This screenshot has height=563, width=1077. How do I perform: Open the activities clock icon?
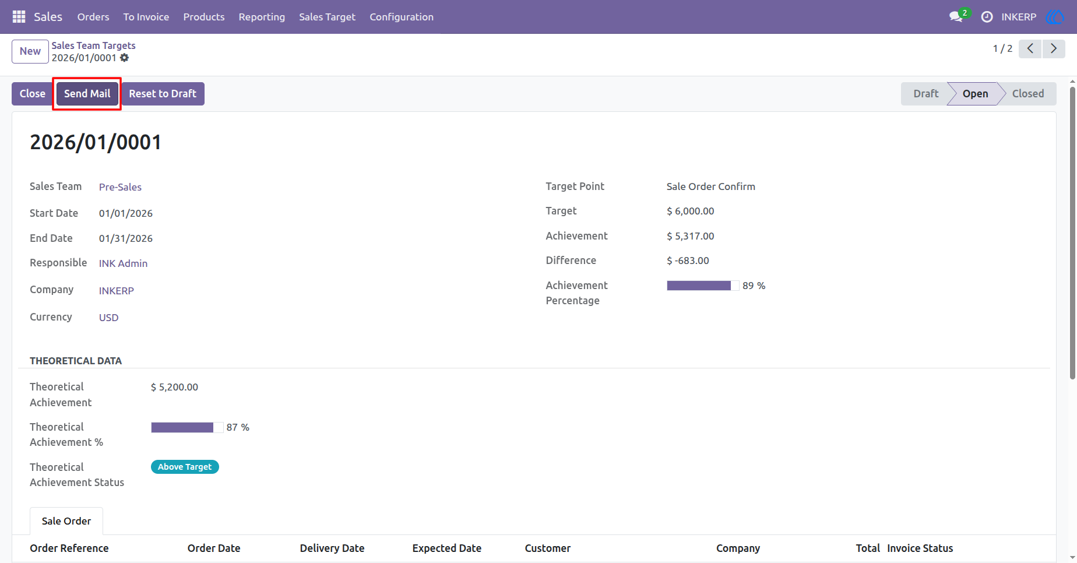987,17
